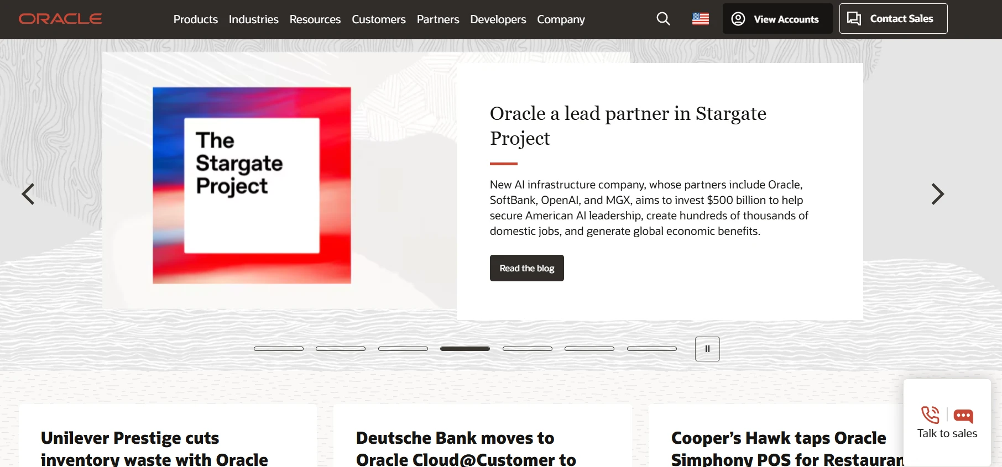Open the site search magnifier icon
The image size is (1002, 467).
tap(663, 19)
